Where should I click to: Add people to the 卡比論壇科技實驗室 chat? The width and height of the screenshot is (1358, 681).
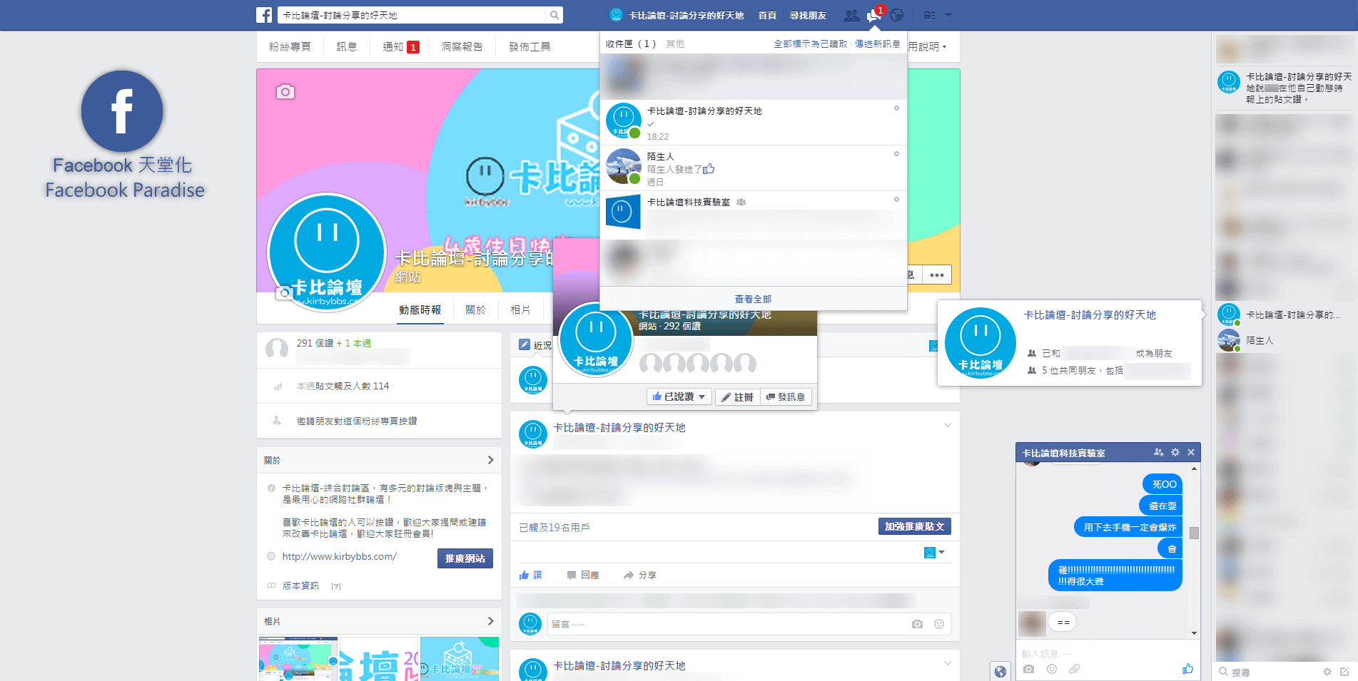click(1158, 452)
